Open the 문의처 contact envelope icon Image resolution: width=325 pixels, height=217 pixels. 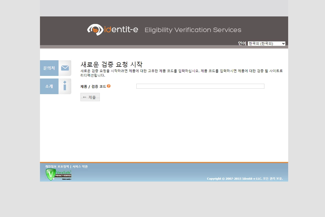click(65, 68)
